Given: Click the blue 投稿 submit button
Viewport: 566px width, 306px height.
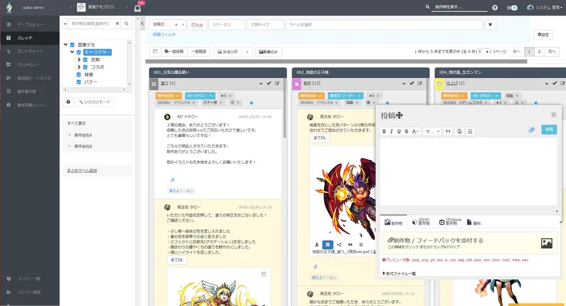Looking at the screenshot, I should coord(548,130).
